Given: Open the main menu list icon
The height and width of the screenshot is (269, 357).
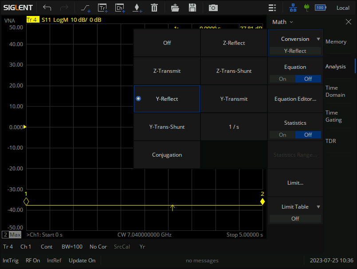Looking at the screenshot, I should 272,8.
